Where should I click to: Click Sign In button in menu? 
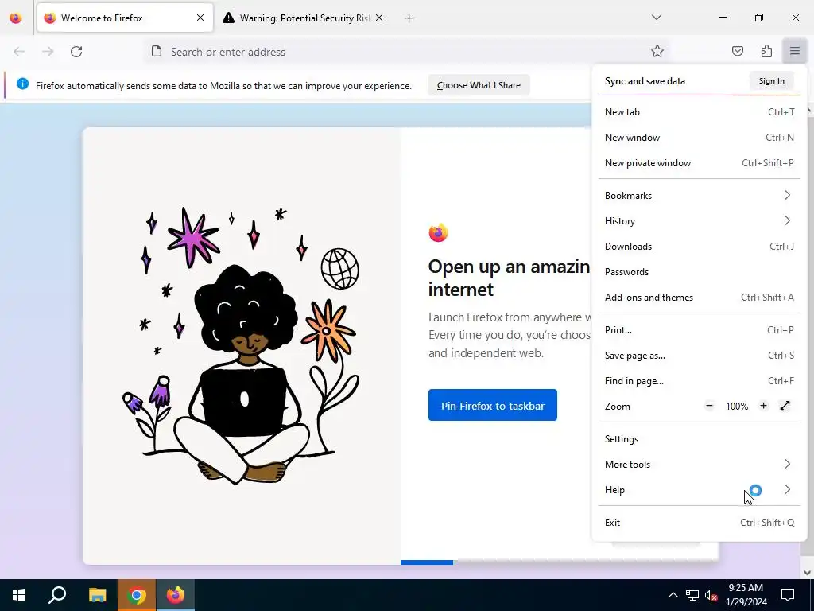(x=771, y=81)
